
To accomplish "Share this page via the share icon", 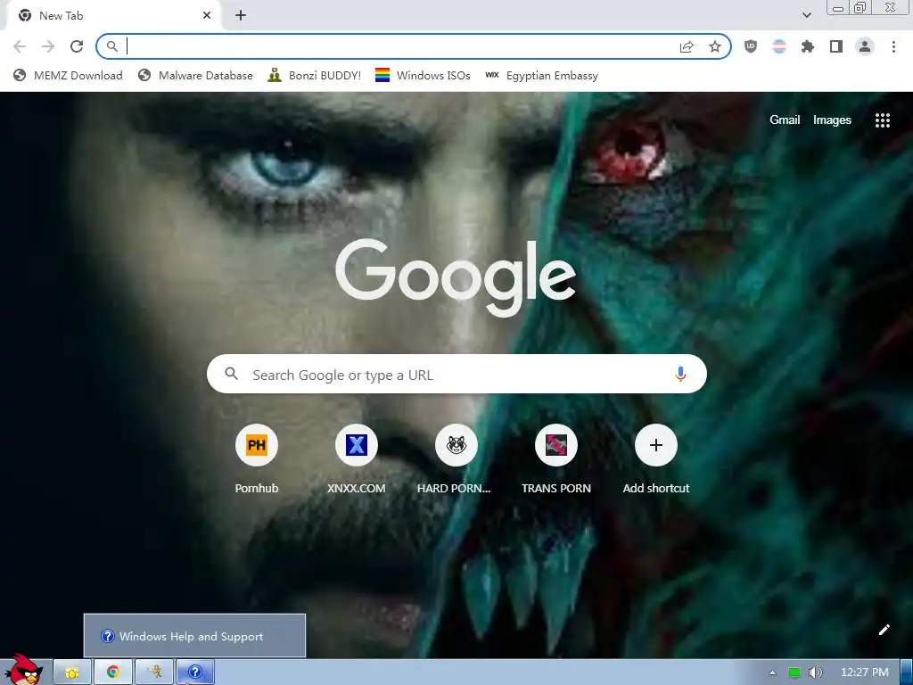I will 687,46.
